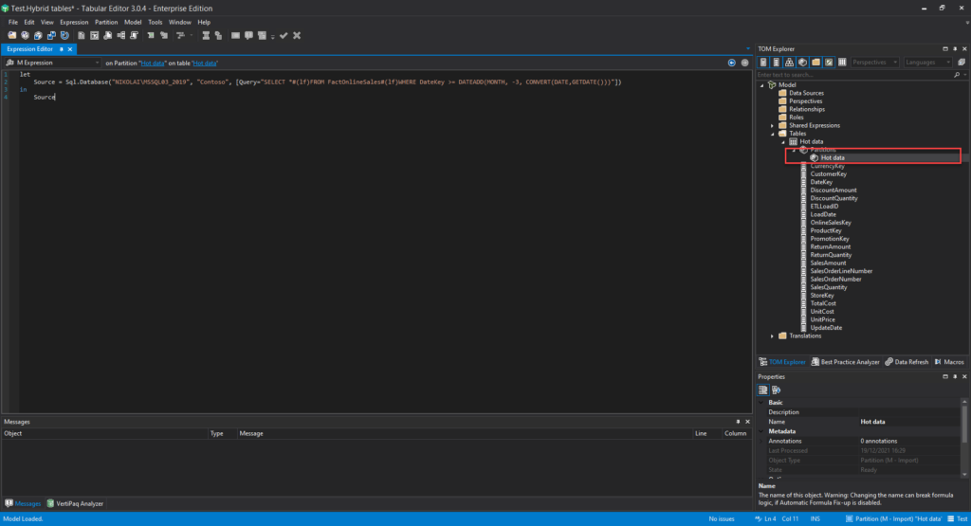The image size is (971, 526).
Task: Click the Annotations property row
Action: (x=860, y=442)
